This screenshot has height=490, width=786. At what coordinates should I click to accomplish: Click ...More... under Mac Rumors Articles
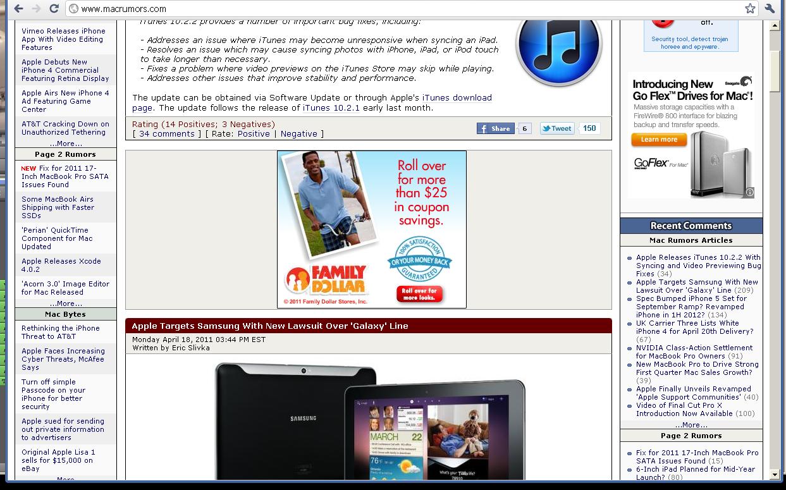(x=691, y=425)
